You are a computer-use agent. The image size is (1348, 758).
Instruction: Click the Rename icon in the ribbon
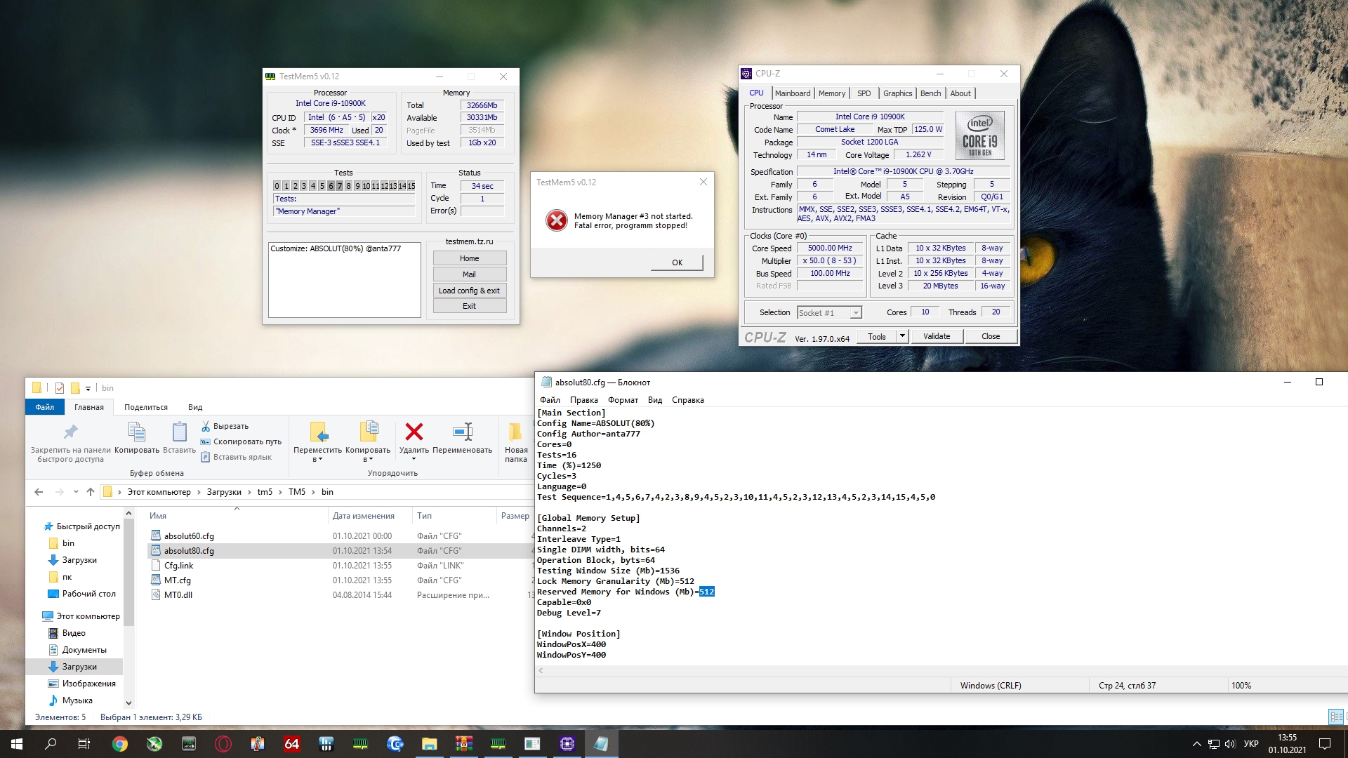point(463,432)
